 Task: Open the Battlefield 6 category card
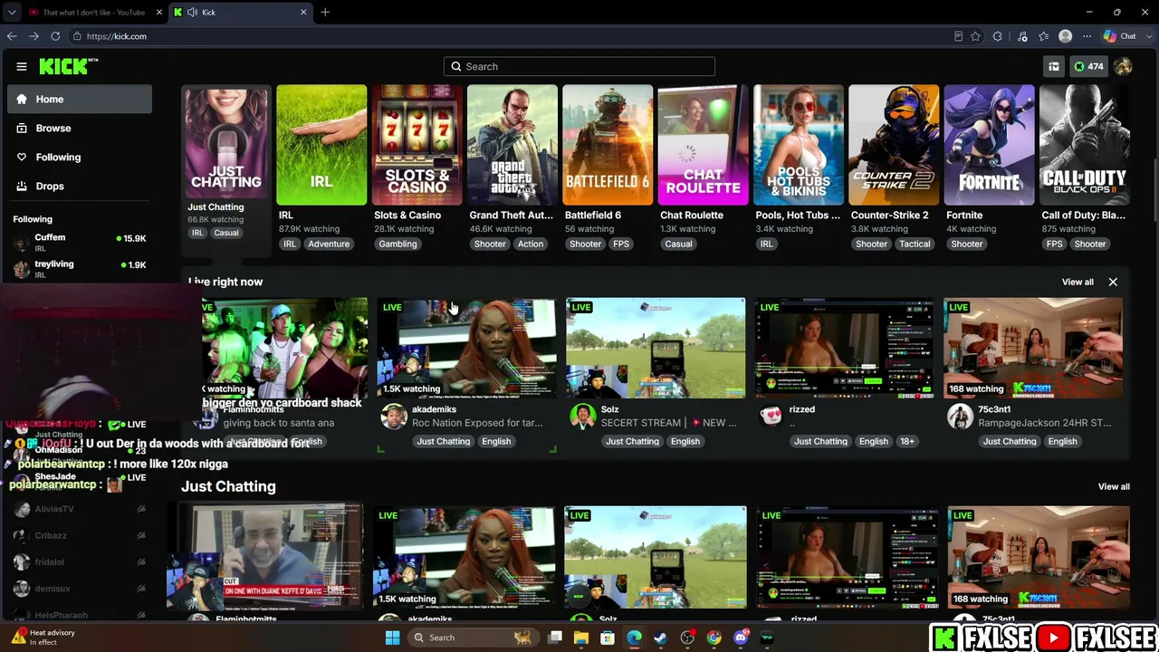608,145
